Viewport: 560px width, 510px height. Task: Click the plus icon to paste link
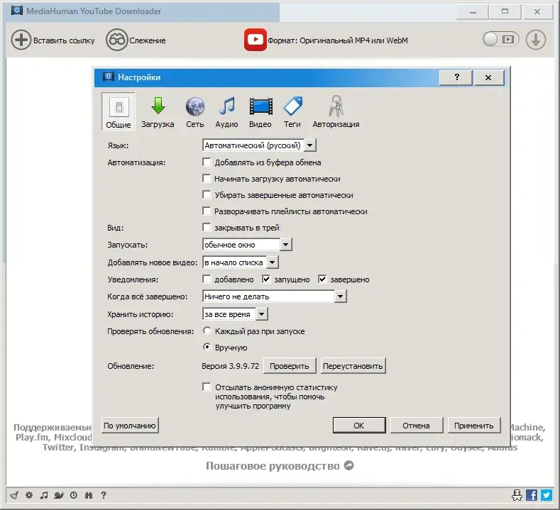[21, 40]
